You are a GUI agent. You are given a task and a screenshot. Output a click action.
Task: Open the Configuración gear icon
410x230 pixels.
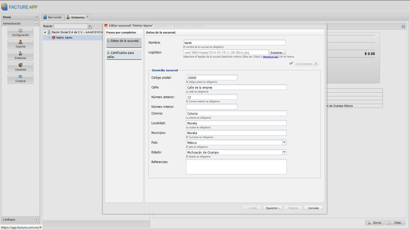click(x=20, y=31)
